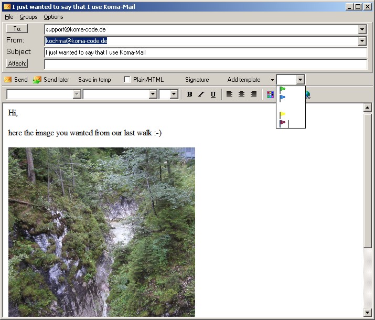Screen dimensions: 375x320
Task: Click the To: button
Action: pyautogui.click(x=17, y=29)
